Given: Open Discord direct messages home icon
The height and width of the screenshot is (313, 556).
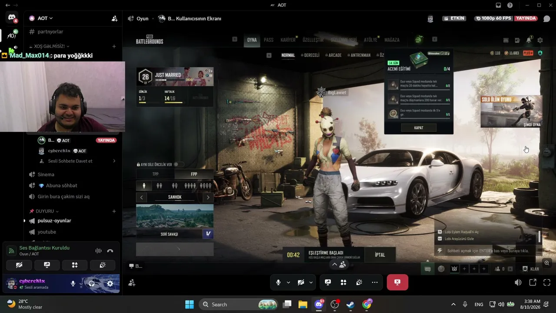Looking at the screenshot, I should [12, 18].
